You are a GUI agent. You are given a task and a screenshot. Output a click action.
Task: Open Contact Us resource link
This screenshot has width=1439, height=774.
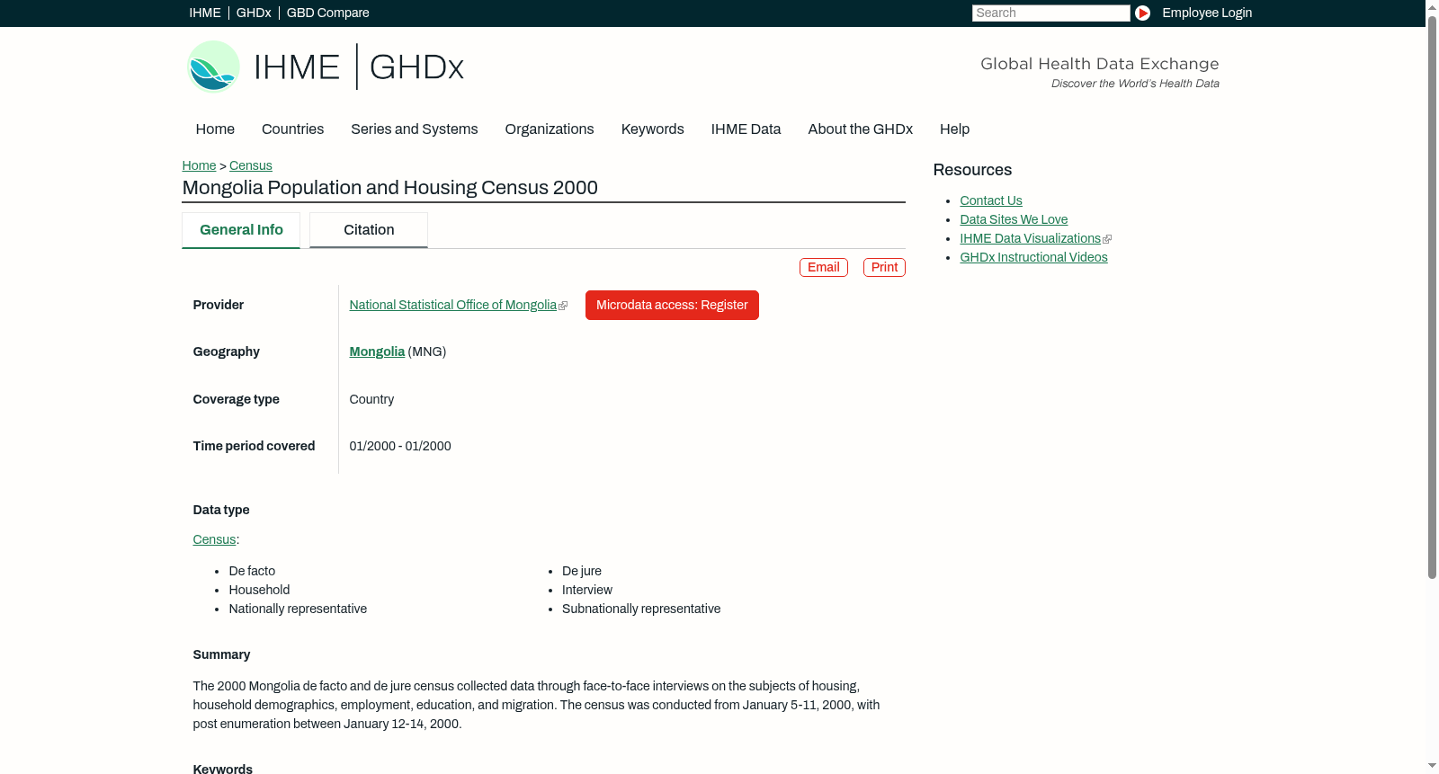click(x=990, y=200)
